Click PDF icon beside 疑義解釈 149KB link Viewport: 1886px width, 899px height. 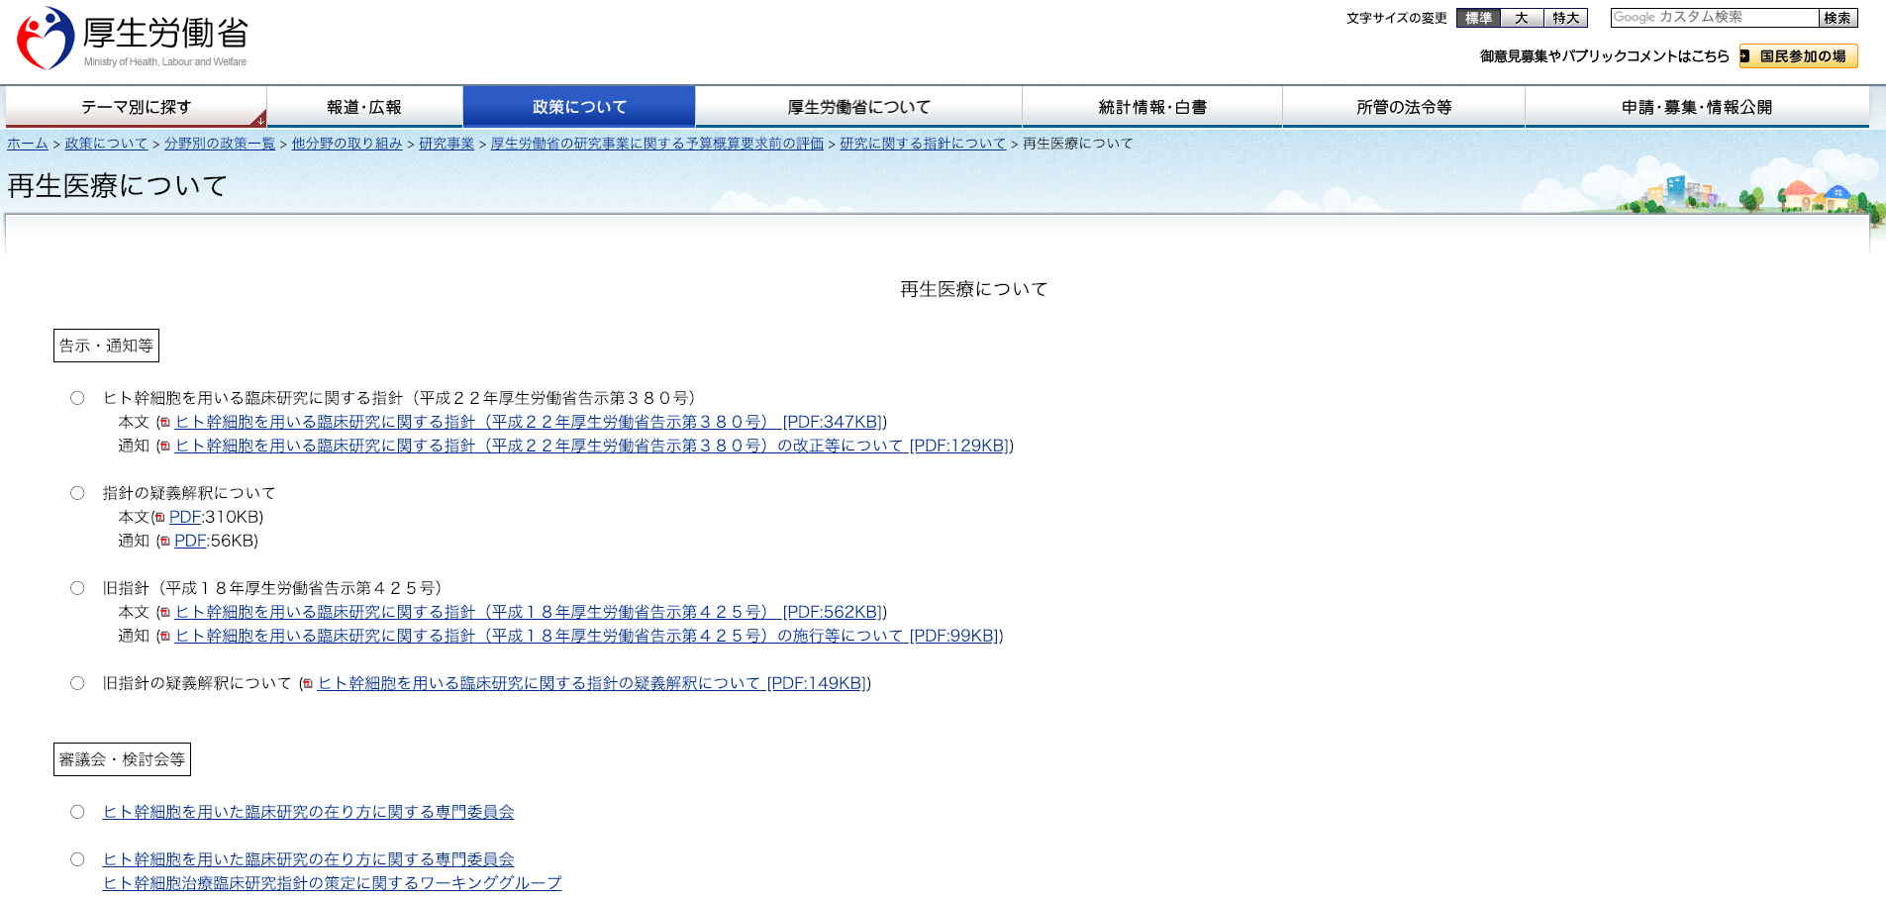click(308, 684)
